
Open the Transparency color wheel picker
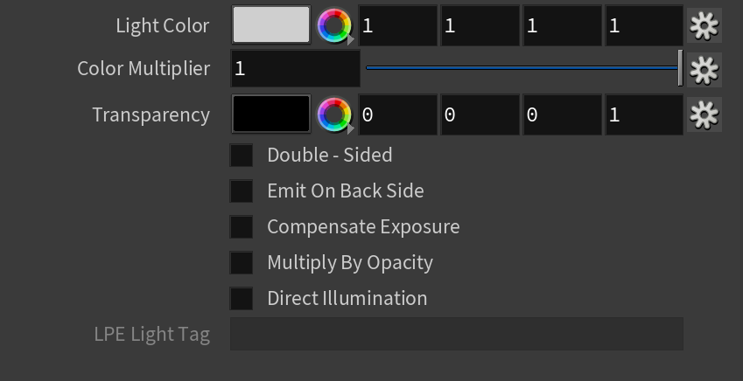[334, 115]
